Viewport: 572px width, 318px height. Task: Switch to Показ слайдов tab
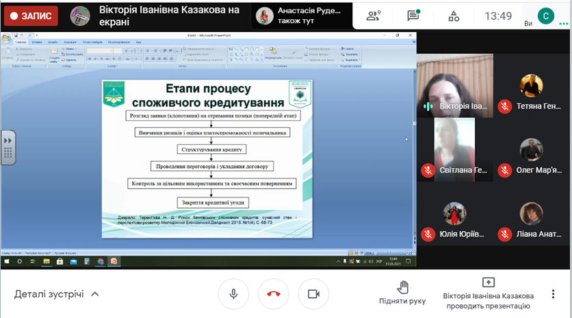tap(92, 42)
